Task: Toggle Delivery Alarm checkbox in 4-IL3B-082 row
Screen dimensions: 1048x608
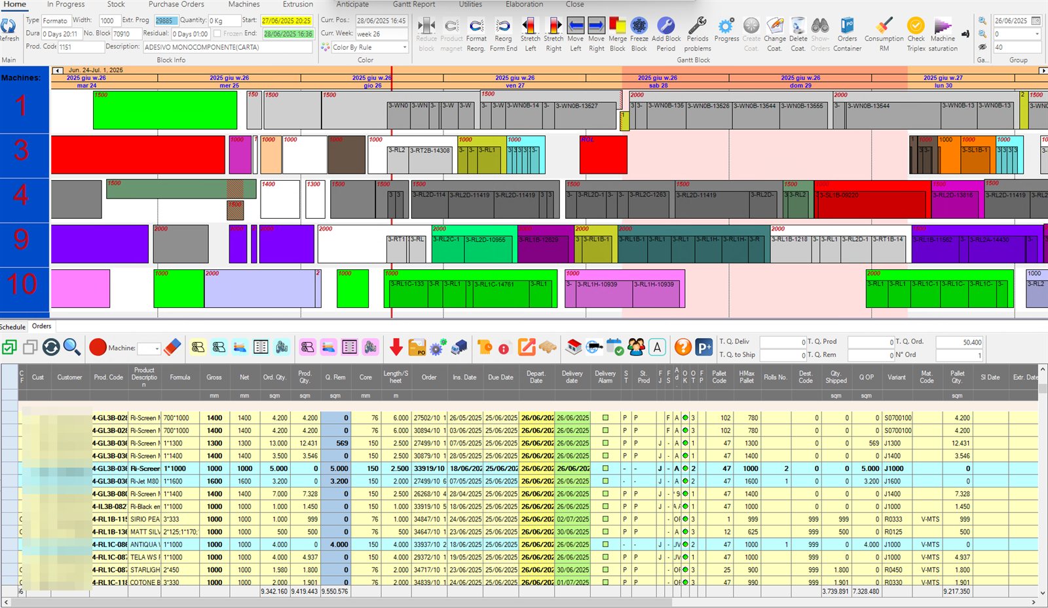Action: [x=605, y=506]
